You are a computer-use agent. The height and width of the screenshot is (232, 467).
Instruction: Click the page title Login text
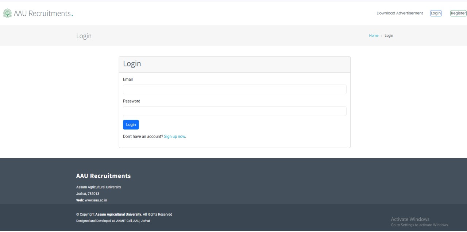coord(84,36)
